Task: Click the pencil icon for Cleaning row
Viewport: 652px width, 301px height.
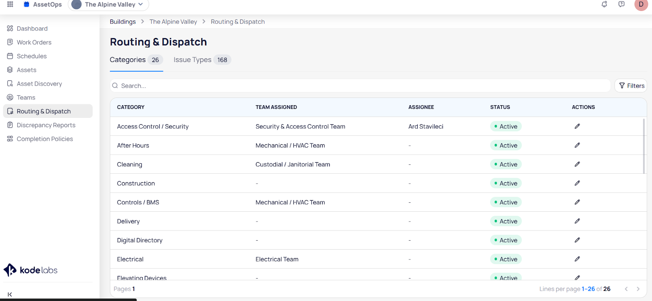Action: click(x=577, y=164)
